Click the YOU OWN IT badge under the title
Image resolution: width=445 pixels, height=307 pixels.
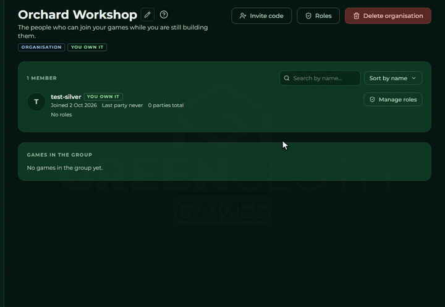tap(87, 47)
